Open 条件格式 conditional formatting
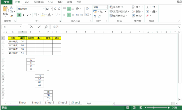 [x=117, y=7]
